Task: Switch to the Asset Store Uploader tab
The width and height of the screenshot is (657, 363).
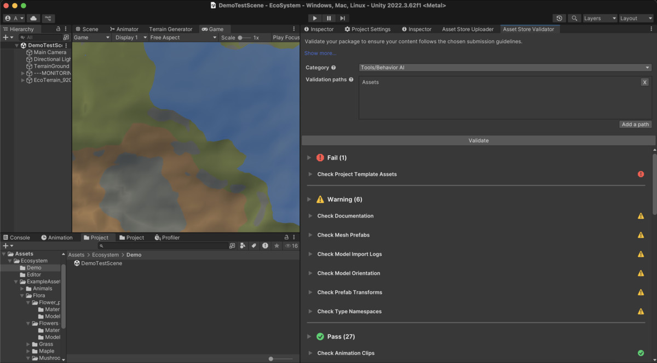Action: coord(467,29)
